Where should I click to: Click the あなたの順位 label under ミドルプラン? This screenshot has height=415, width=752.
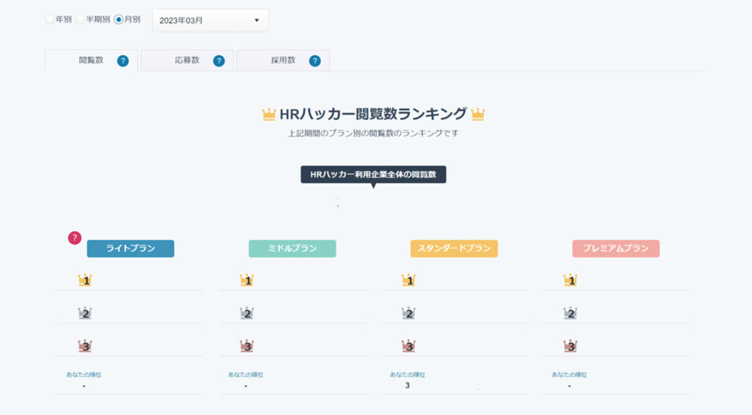click(x=245, y=375)
